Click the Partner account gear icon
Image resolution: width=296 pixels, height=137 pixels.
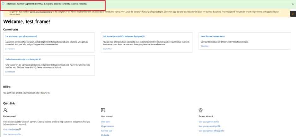tap(201, 110)
